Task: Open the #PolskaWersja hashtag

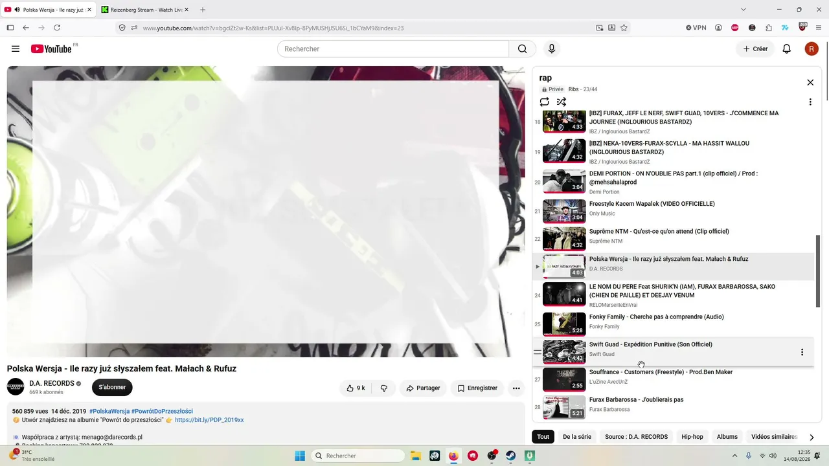Action: (109, 412)
